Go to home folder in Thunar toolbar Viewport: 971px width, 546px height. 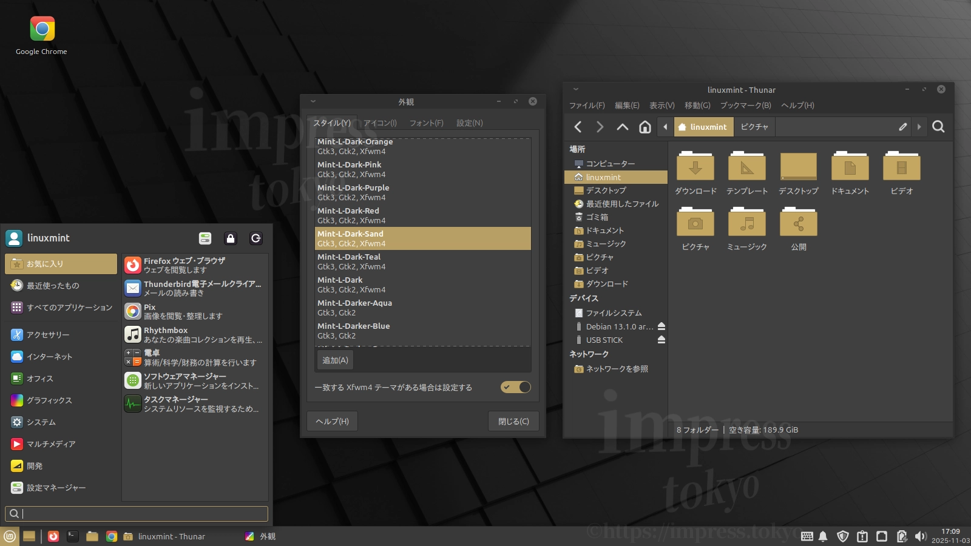coord(645,127)
